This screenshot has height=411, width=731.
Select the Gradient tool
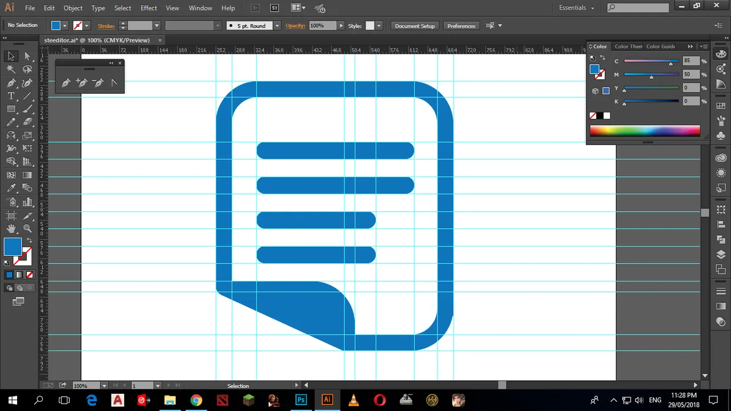pos(27,175)
